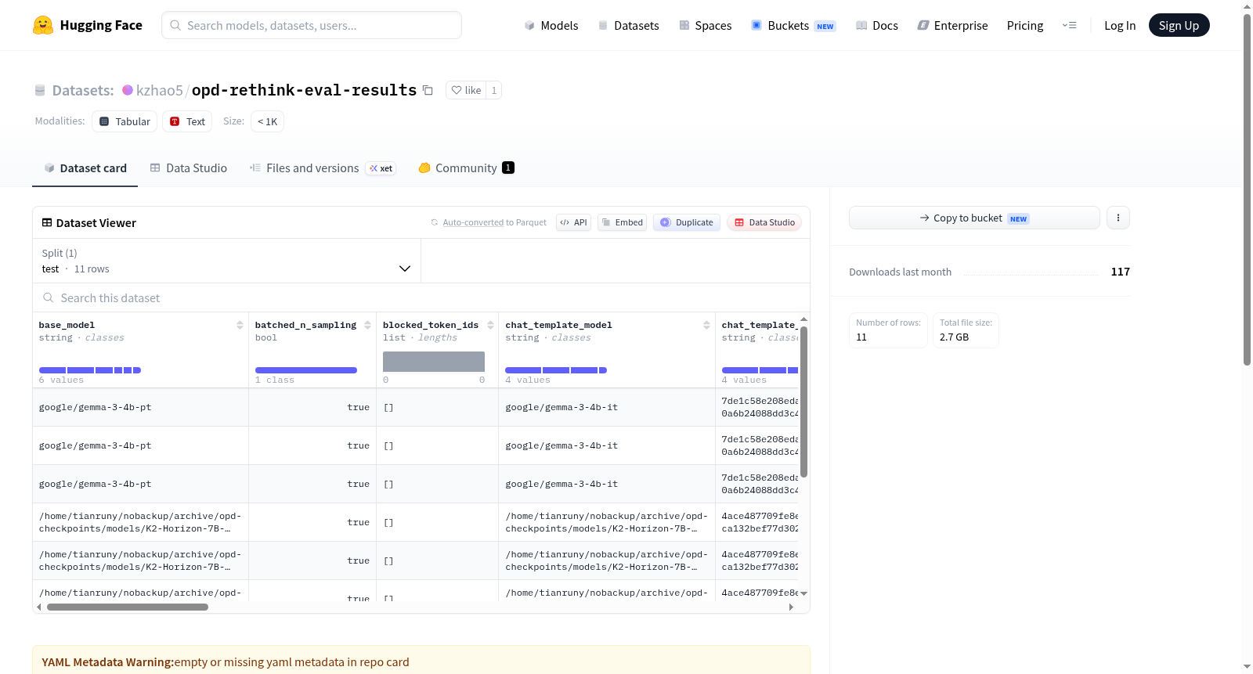Click the Duplicate button
Viewport: 1253px width, 674px height.
click(x=687, y=222)
